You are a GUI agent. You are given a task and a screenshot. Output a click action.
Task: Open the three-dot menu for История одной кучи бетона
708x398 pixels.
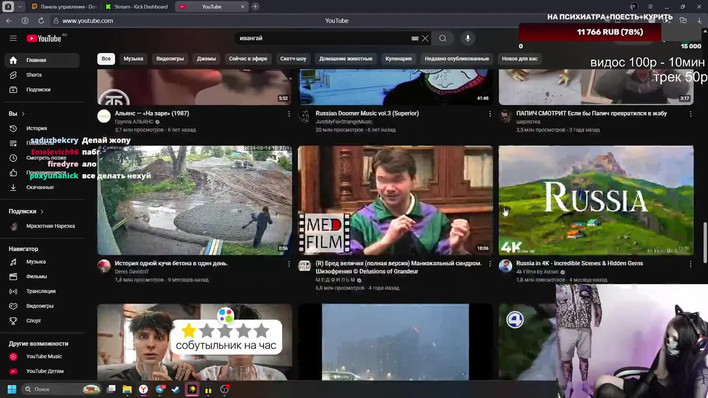(x=289, y=264)
